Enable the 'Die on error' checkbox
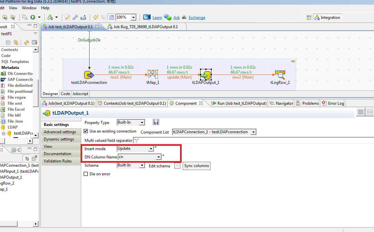374x232 pixels. point(86,174)
